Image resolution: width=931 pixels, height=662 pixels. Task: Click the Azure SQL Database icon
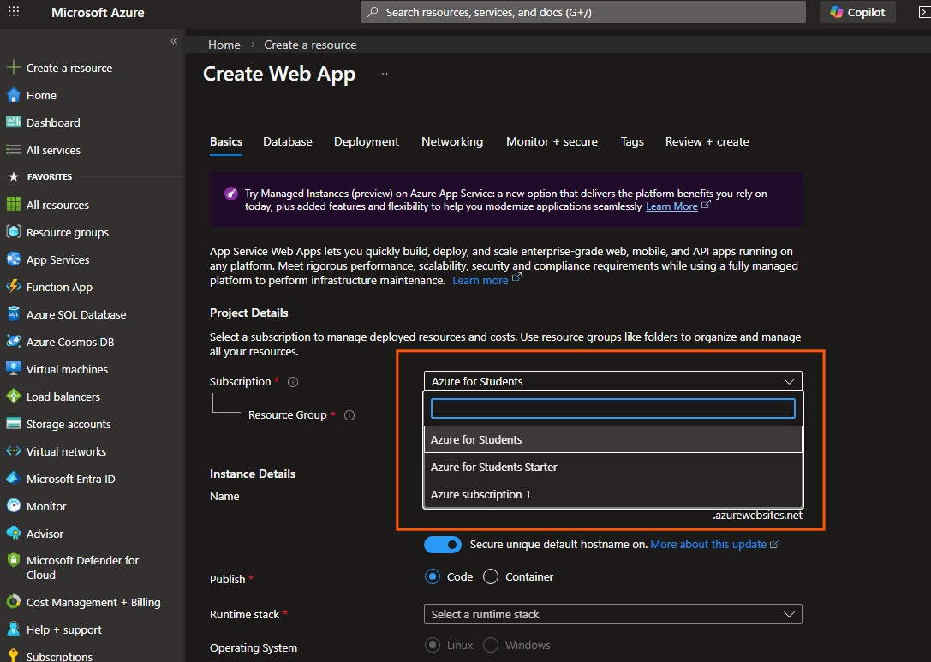[x=13, y=314]
